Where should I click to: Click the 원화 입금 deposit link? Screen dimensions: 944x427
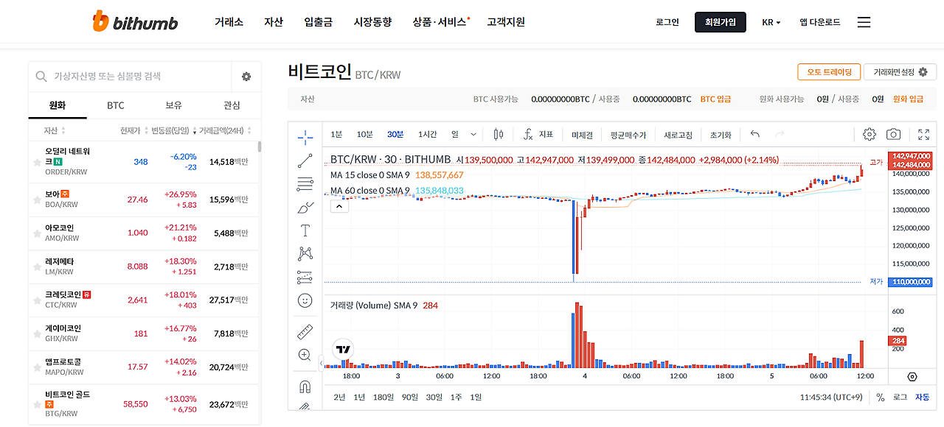tap(908, 99)
